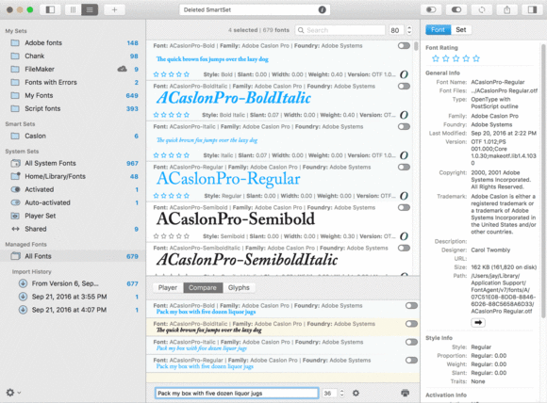Open the Caslon smart set
Viewport: 547px width, 403px height.
(x=73, y=136)
